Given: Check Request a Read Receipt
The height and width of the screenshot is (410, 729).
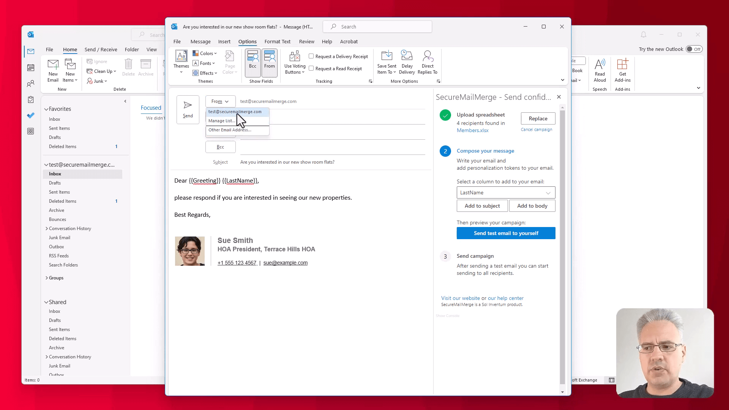Looking at the screenshot, I should tap(311, 68).
